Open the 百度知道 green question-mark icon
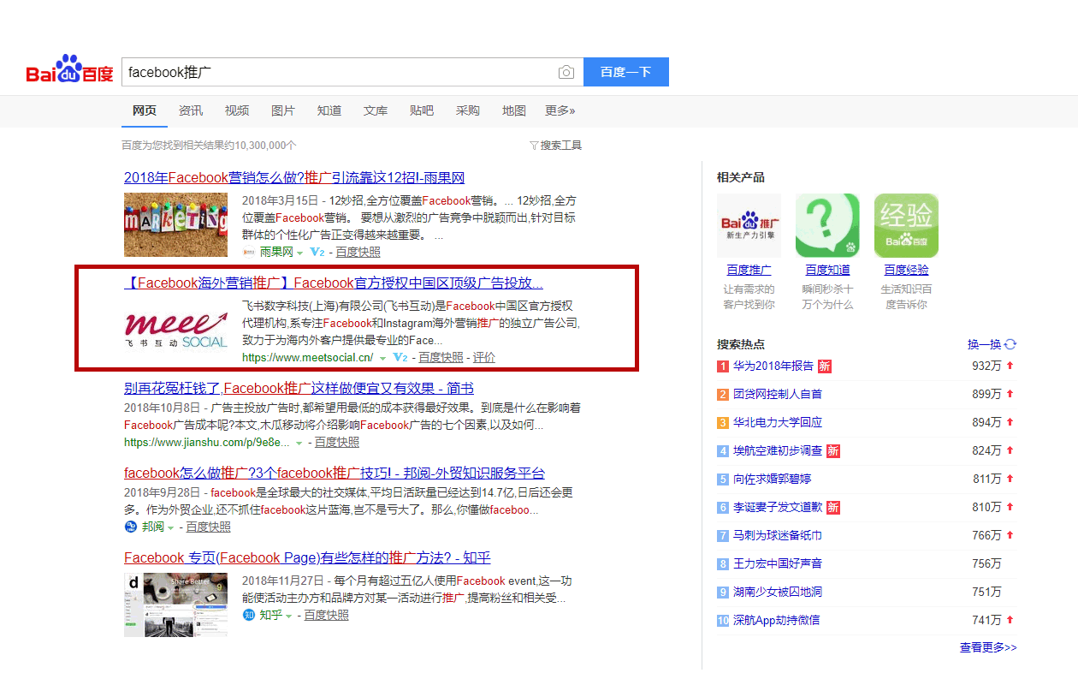Image resolution: width=1078 pixels, height=685 pixels. pos(827,225)
